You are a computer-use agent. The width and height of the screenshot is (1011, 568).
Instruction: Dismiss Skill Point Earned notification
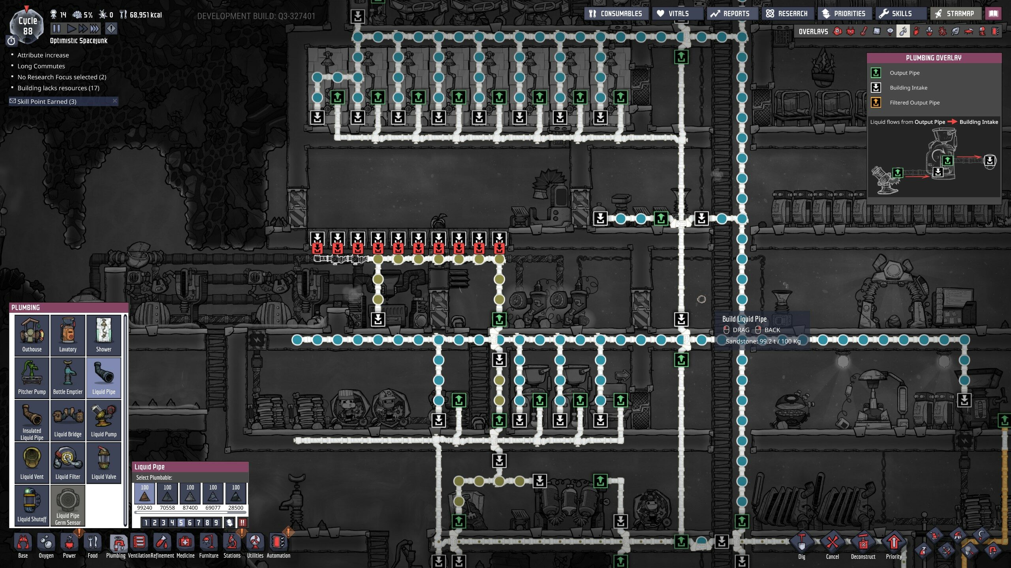pyautogui.click(x=115, y=101)
